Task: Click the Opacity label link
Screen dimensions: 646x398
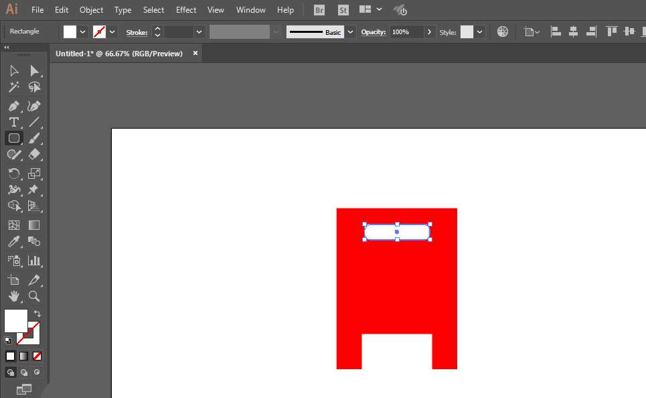Action: pyautogui.click(x=374, y=32)
